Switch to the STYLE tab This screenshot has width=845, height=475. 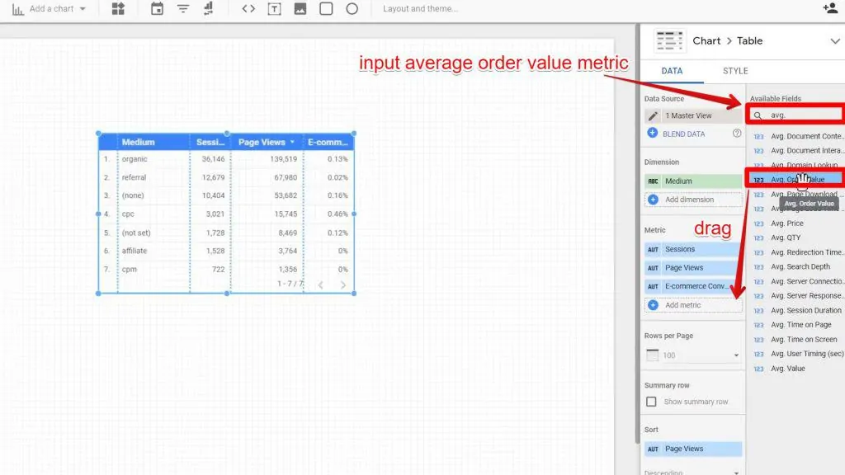734,71
